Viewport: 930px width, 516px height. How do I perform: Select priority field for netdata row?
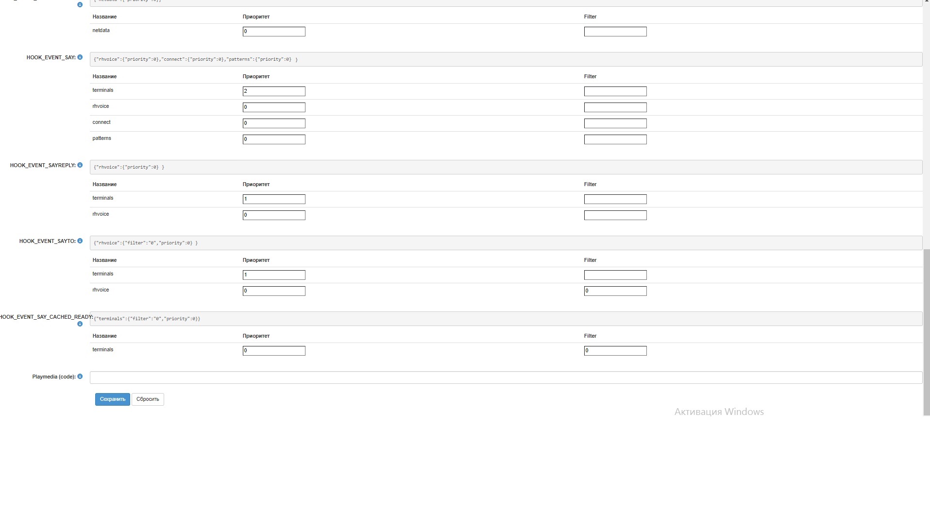(274, 32)
